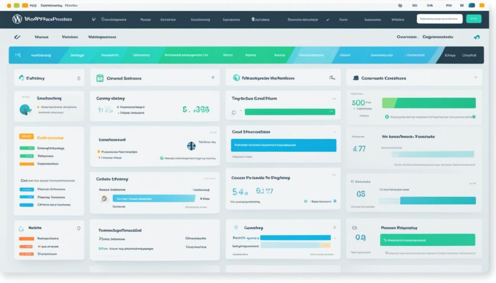This screenshot has width=496, height=283.
Task: Select the wide center tab in green bar
Action: coord(186,55)
